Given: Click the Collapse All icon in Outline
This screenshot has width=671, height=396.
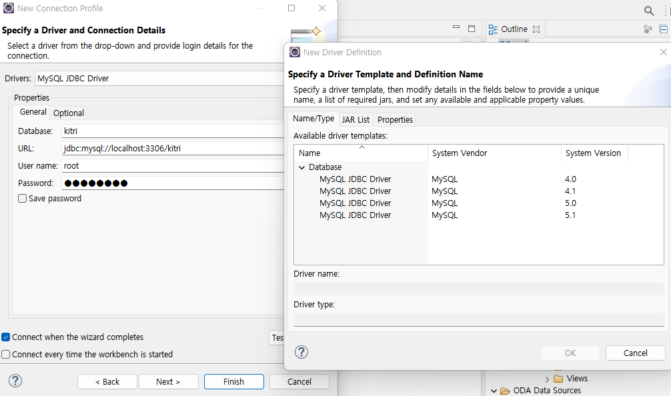Looking at the screenshot, I should coord(663,29).
